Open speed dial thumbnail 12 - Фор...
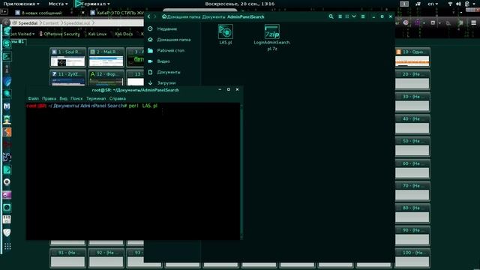The width and height of the screenshot is (480, 270). point(106,78)
